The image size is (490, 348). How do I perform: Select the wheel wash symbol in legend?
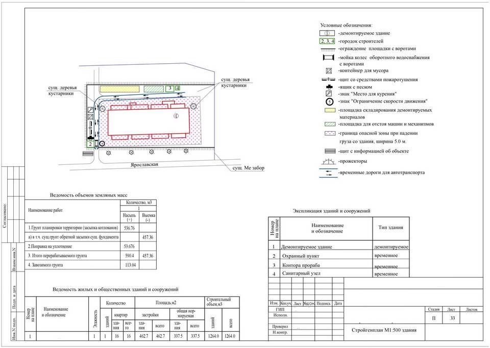(x=329, y=60)
